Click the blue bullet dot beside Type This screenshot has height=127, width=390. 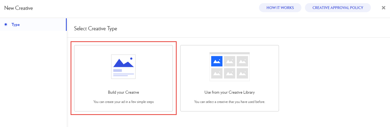click(x=6, y=25)
